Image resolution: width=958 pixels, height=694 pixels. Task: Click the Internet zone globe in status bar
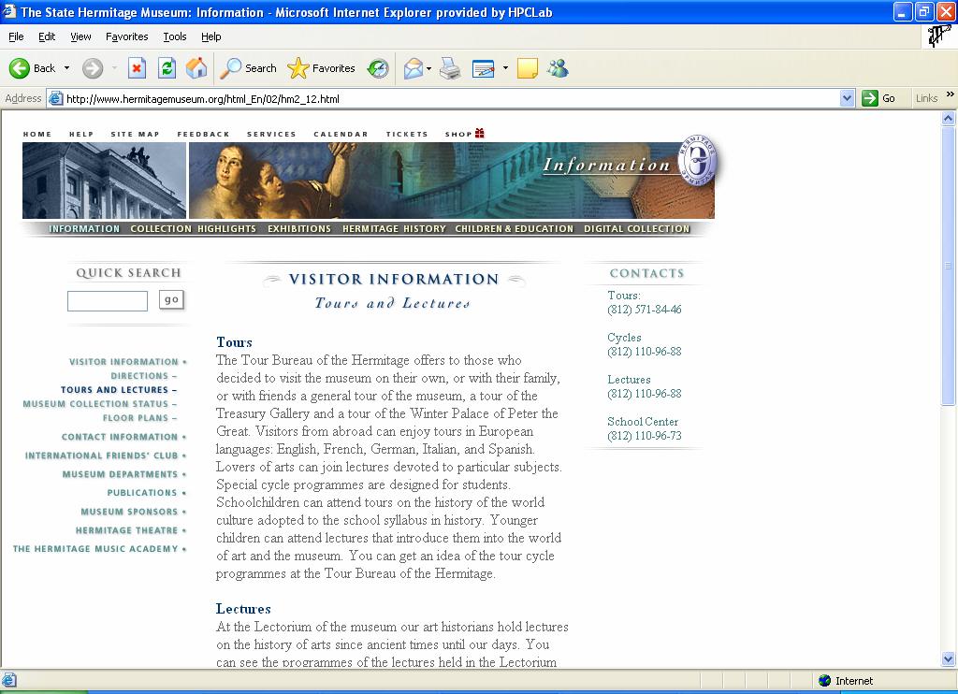coord(825,681)
